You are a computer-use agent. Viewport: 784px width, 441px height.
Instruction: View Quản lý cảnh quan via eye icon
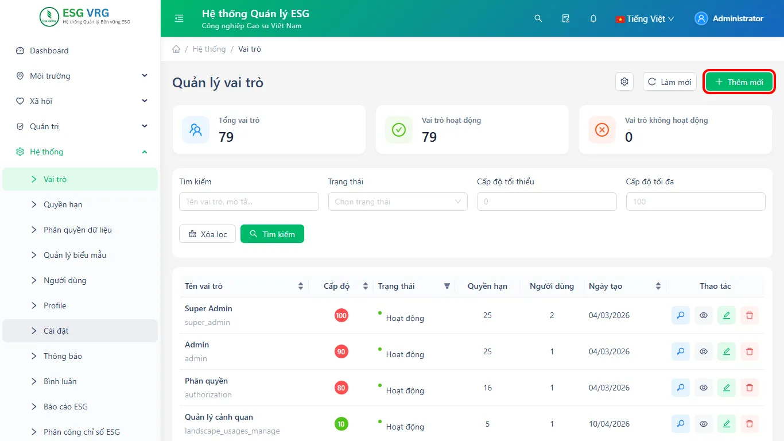[704, 424]
